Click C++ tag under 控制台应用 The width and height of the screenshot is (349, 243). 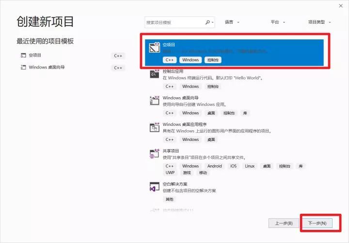(169, 87)
